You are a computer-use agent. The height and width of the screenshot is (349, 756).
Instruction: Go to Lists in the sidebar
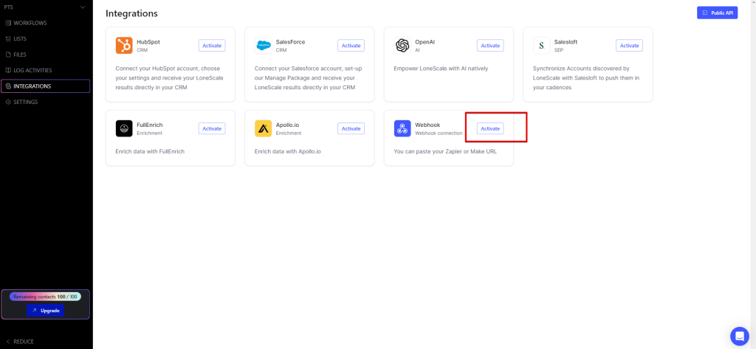click(19, 38)
